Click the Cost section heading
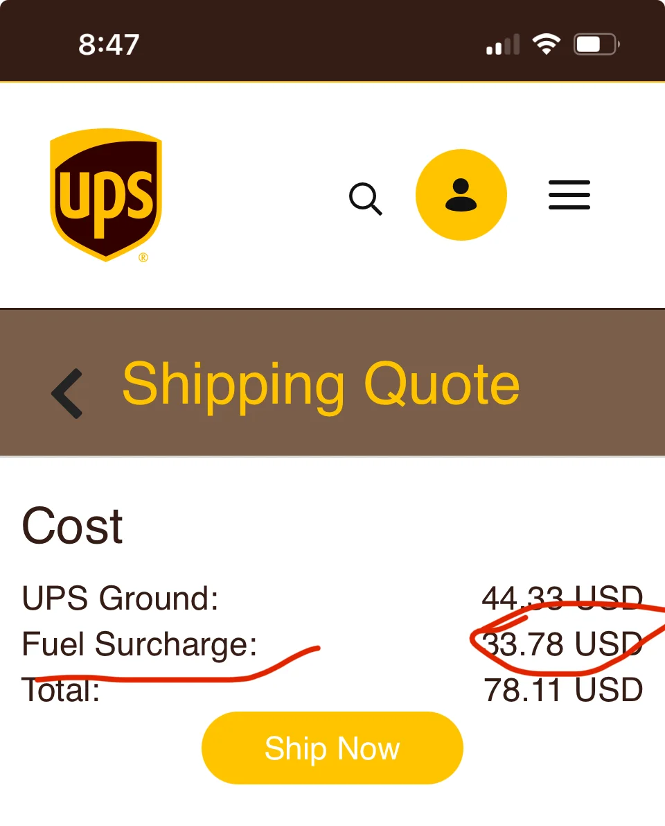This screenshot has width=665, height=826. 73,526
